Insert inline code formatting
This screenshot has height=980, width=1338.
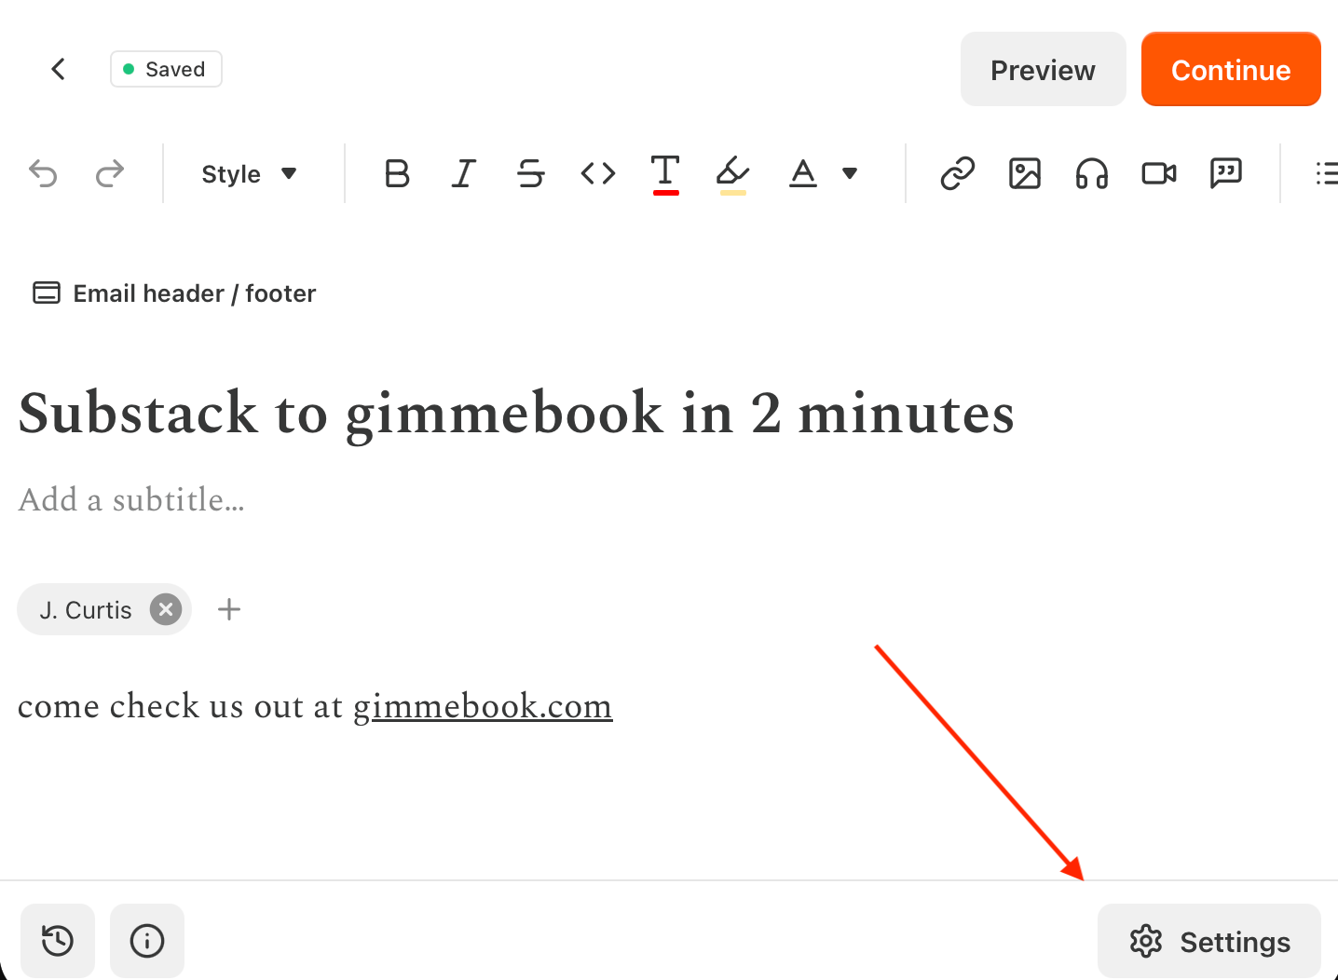598,173
